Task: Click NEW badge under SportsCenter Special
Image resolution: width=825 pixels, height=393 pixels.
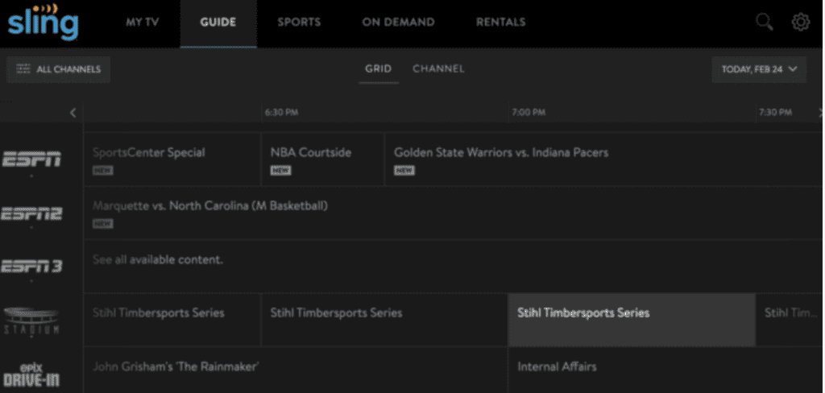Action: point(102,171)
